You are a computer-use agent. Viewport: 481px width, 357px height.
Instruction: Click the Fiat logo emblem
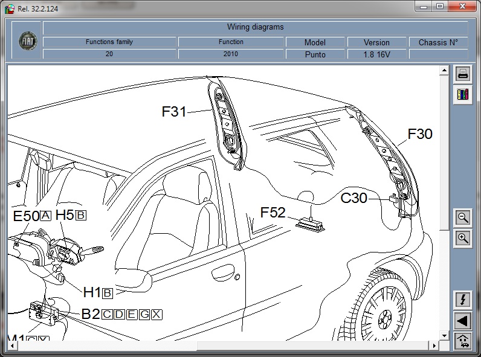tap(27, 40)
